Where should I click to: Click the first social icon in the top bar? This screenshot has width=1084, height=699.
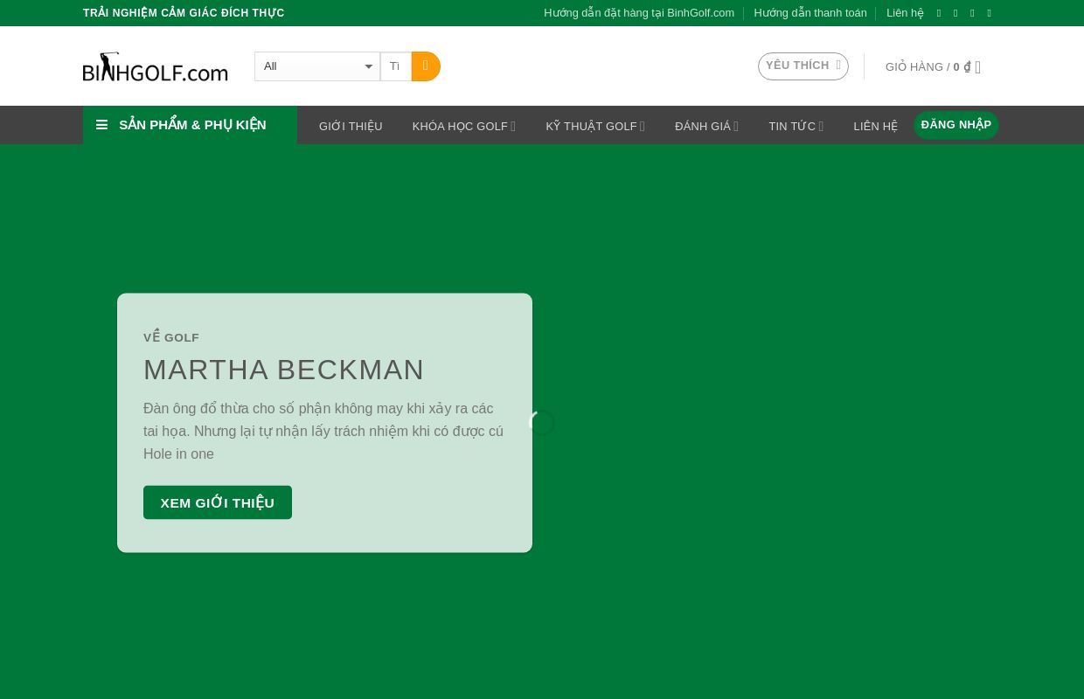point(939,13)
